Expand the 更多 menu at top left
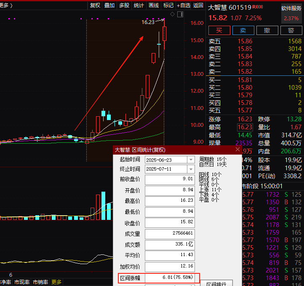 pos(6,5)
